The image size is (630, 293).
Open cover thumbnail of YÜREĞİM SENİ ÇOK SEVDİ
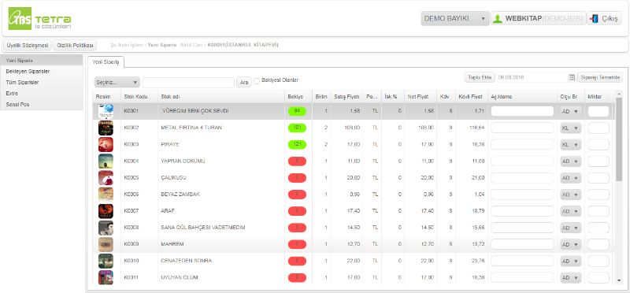coord(106,111)
